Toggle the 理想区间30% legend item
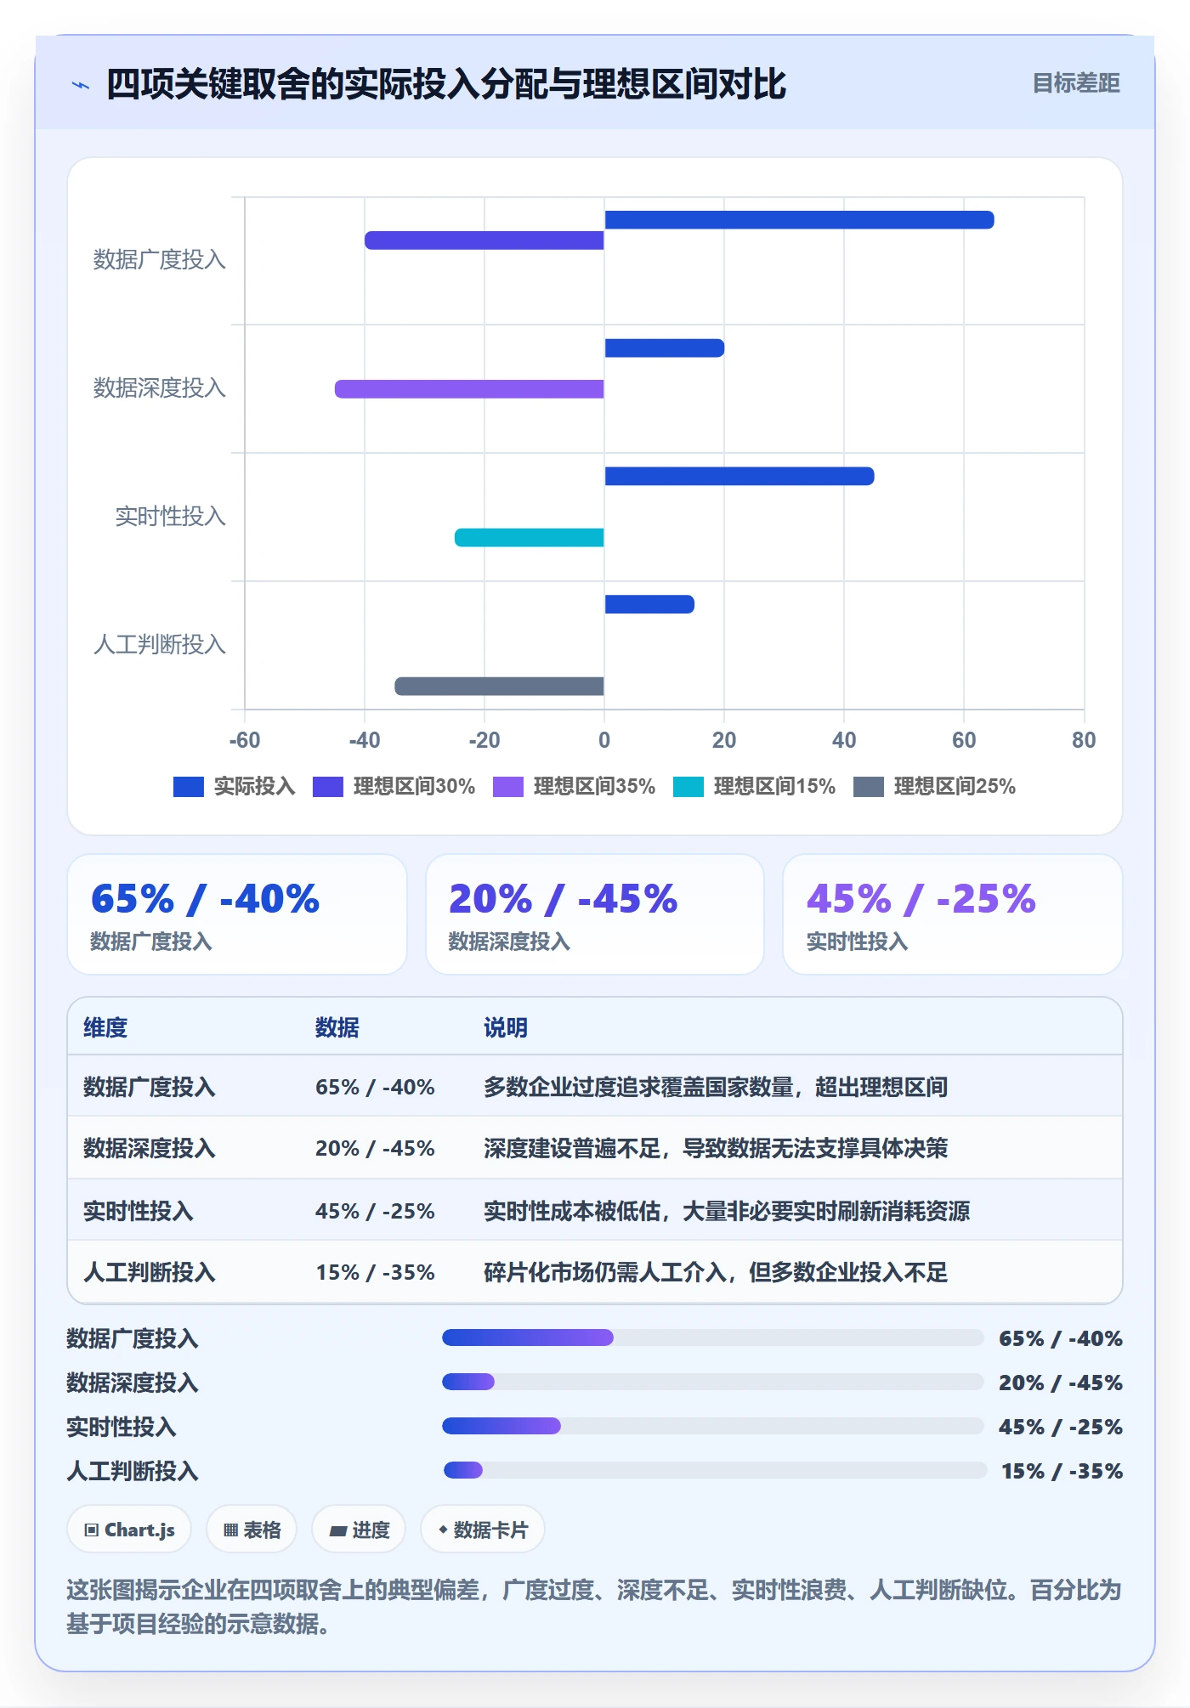Image resolution: width=1190 pixels, height=1708 pixels. pos(394,787)
